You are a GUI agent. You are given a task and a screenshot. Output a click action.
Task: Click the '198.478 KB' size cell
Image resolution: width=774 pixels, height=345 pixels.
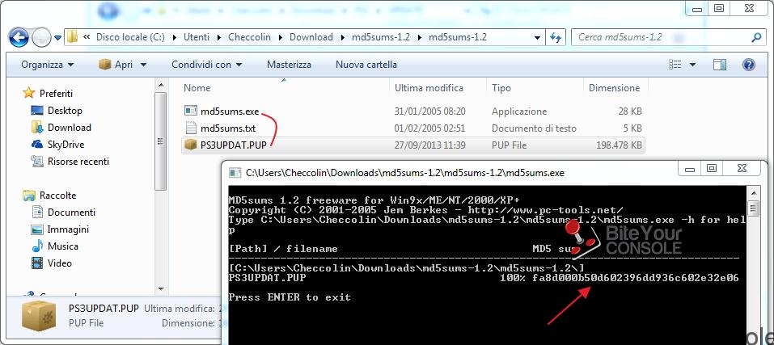[619, 145]
